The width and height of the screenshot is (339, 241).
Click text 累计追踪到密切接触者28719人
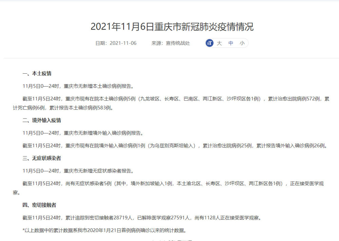(99, 218)
